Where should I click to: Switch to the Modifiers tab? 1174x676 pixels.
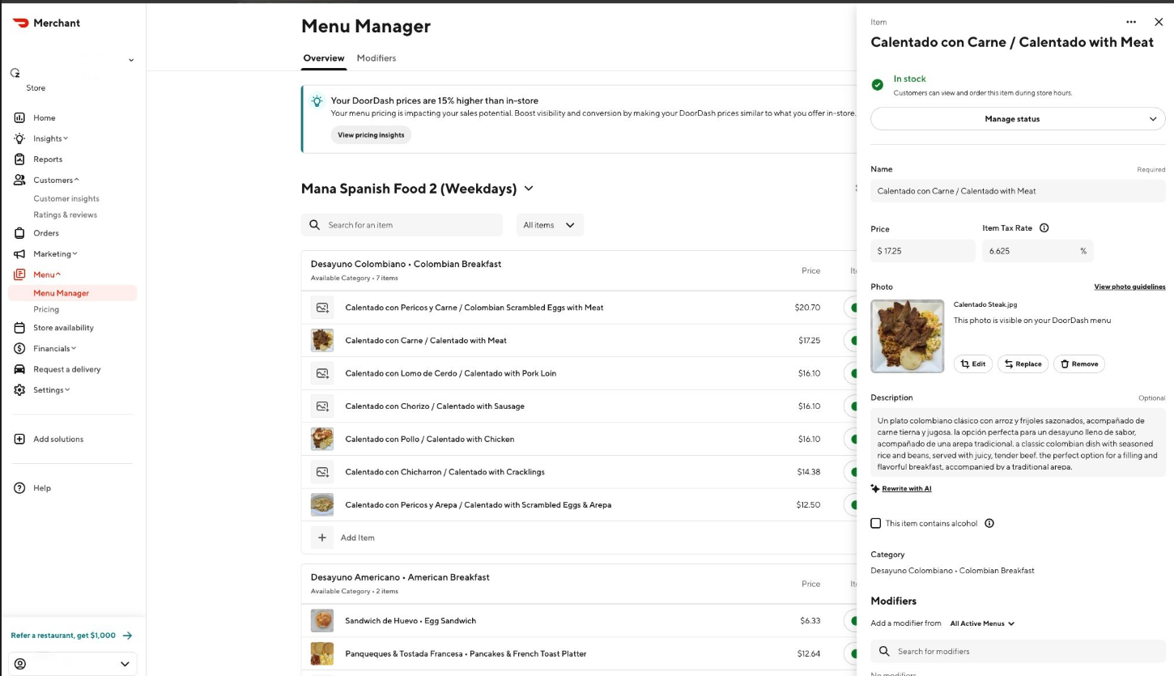coord(376,58)
